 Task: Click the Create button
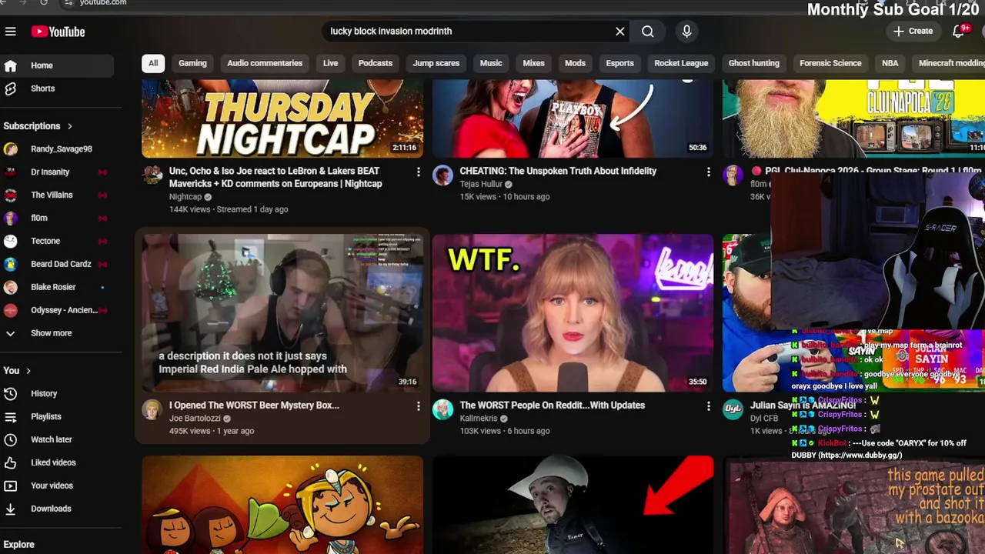tap(913, 32)
